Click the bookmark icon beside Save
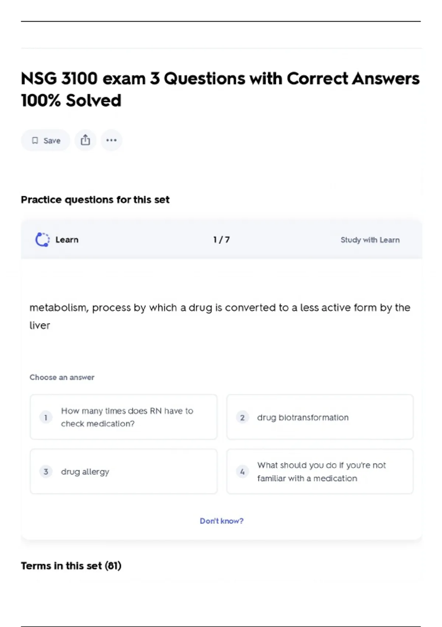 coord(35,141)
